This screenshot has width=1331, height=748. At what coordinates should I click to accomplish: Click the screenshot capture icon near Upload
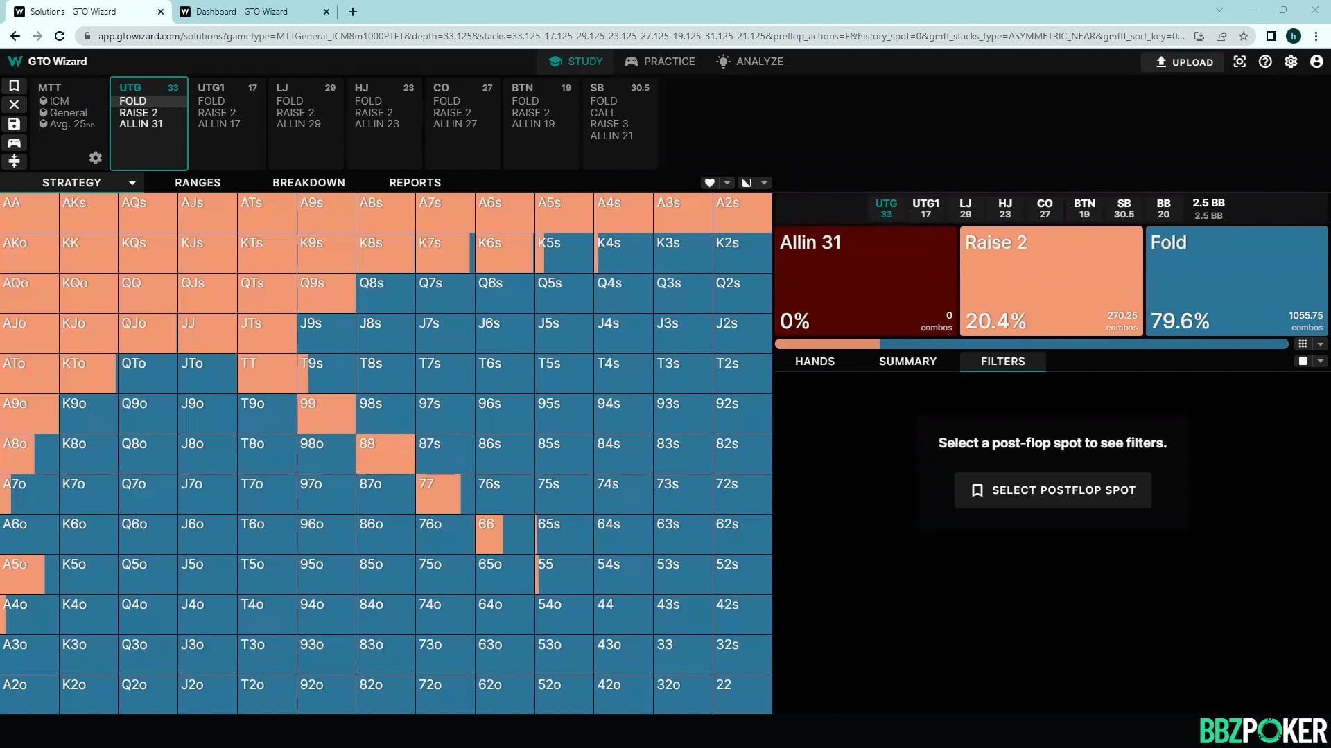1239,62
